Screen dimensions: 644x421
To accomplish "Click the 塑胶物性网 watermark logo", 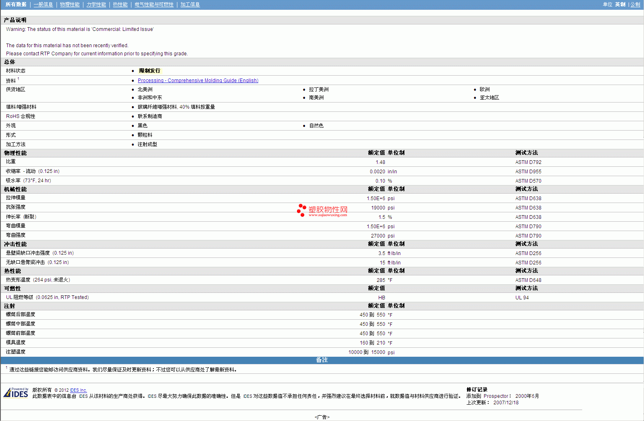I will pyautogui.click(x=323, y=210).
